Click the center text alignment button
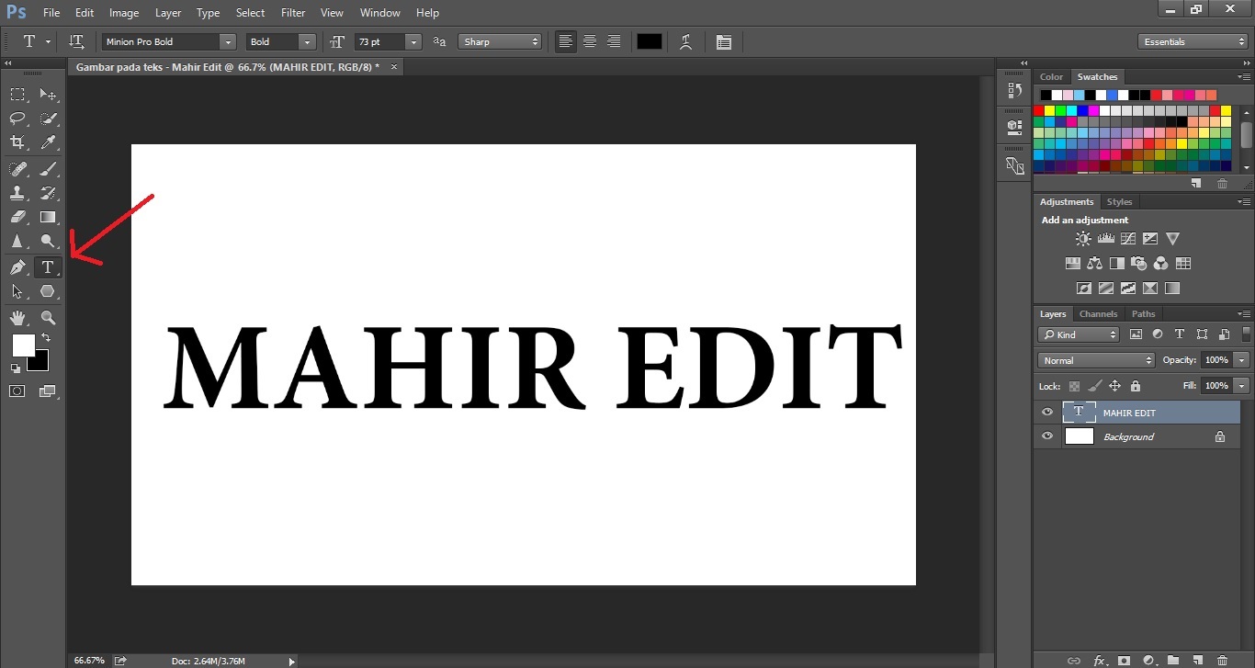Viewport: 1255px width, 668px height. (589, 41)
